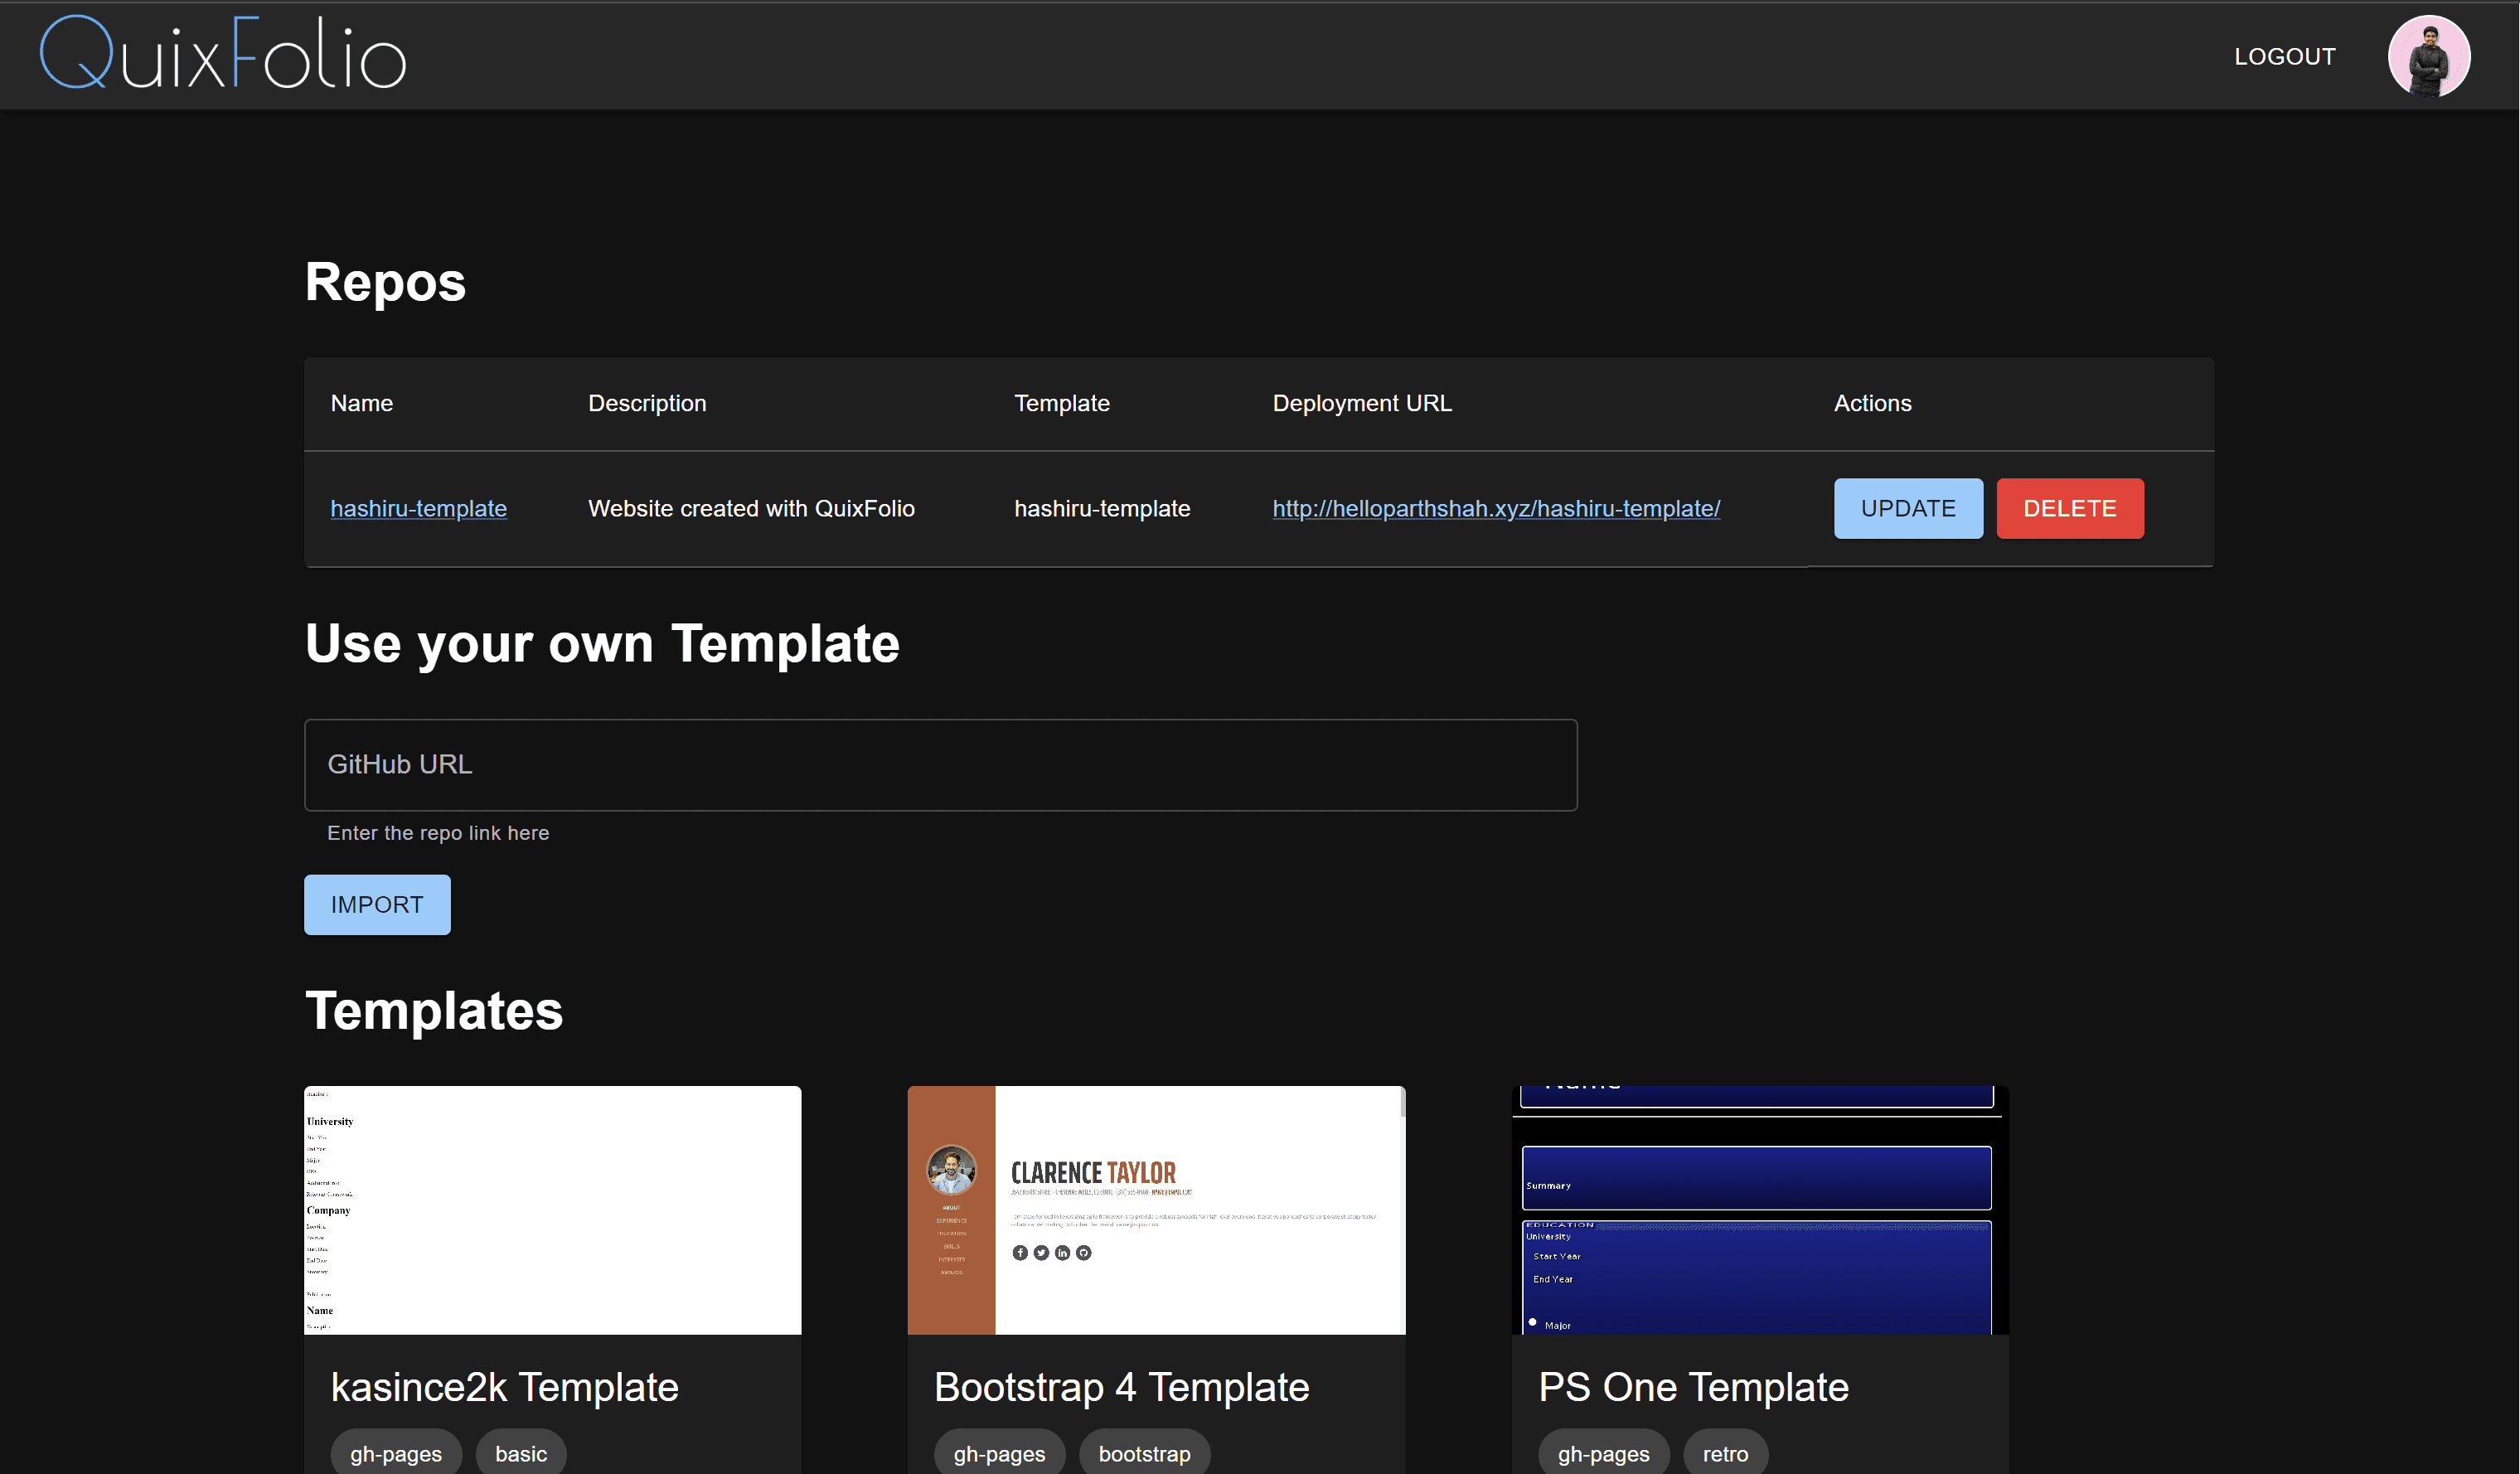Import the template with IMPORT button
Image resolution: width=2520 pixels, height=1474 pixels.
377,905
